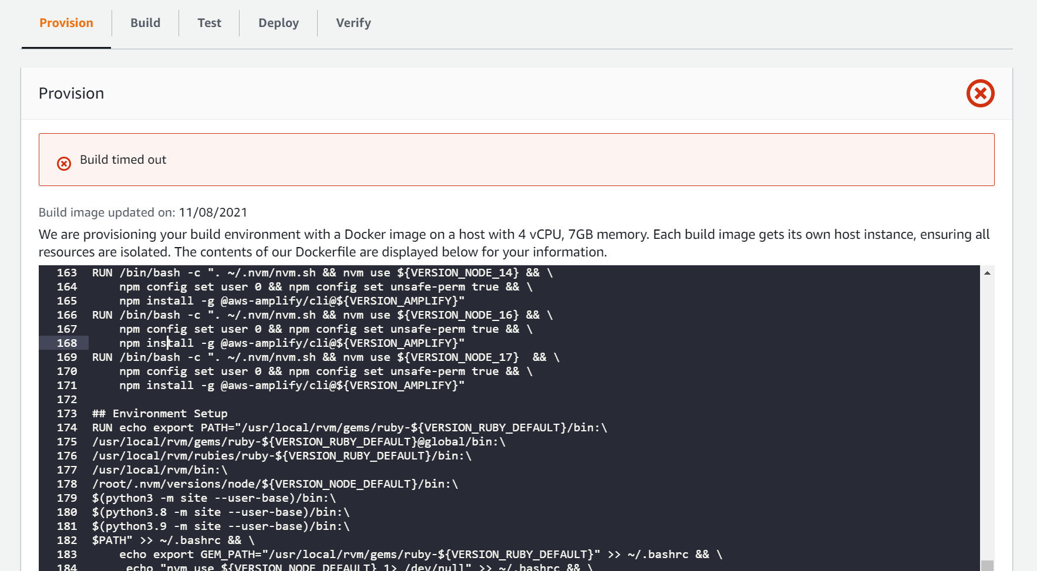
Task: Place the cursor inside the Dockerfile code area
Action: point(470,411)
